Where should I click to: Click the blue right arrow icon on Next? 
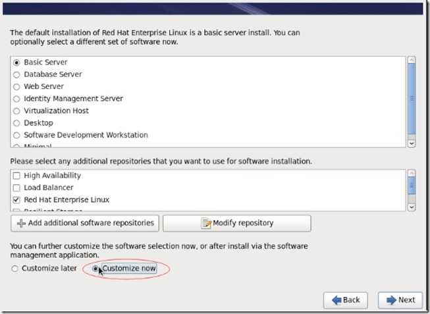pos(391,300)
